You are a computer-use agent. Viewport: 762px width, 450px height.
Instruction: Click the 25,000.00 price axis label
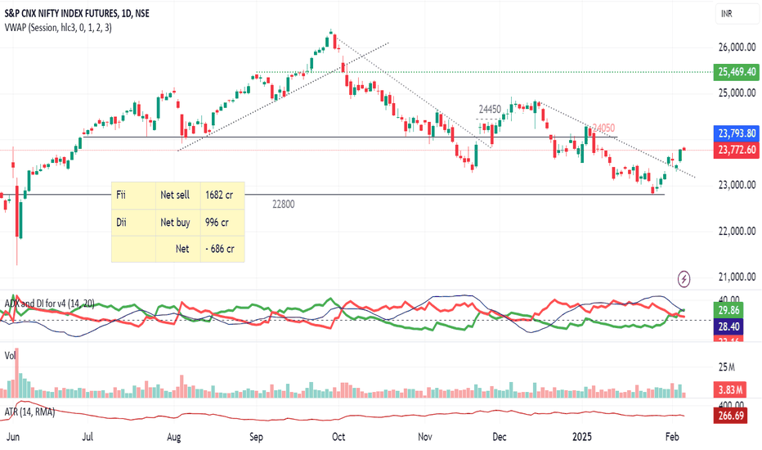[x=737, y=93]
